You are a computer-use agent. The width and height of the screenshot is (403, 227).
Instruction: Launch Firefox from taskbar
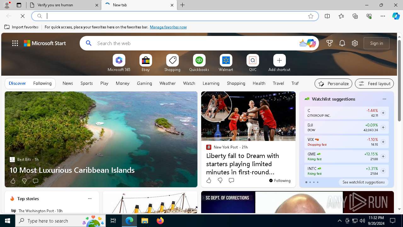tap(160, 221)
